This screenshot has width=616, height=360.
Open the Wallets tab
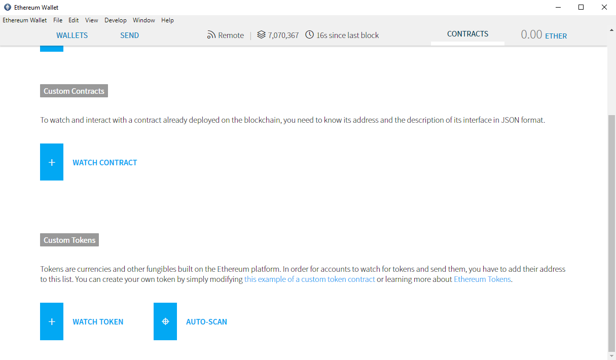coord(72,35)
